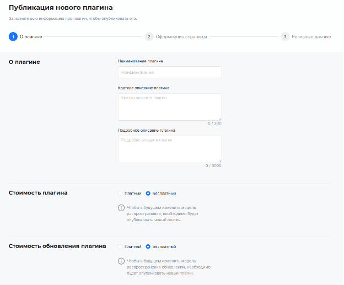Choose Платный for Стоимость обновления плагина
The height and width of the screenshot is (285, 344).
point(121,246)
